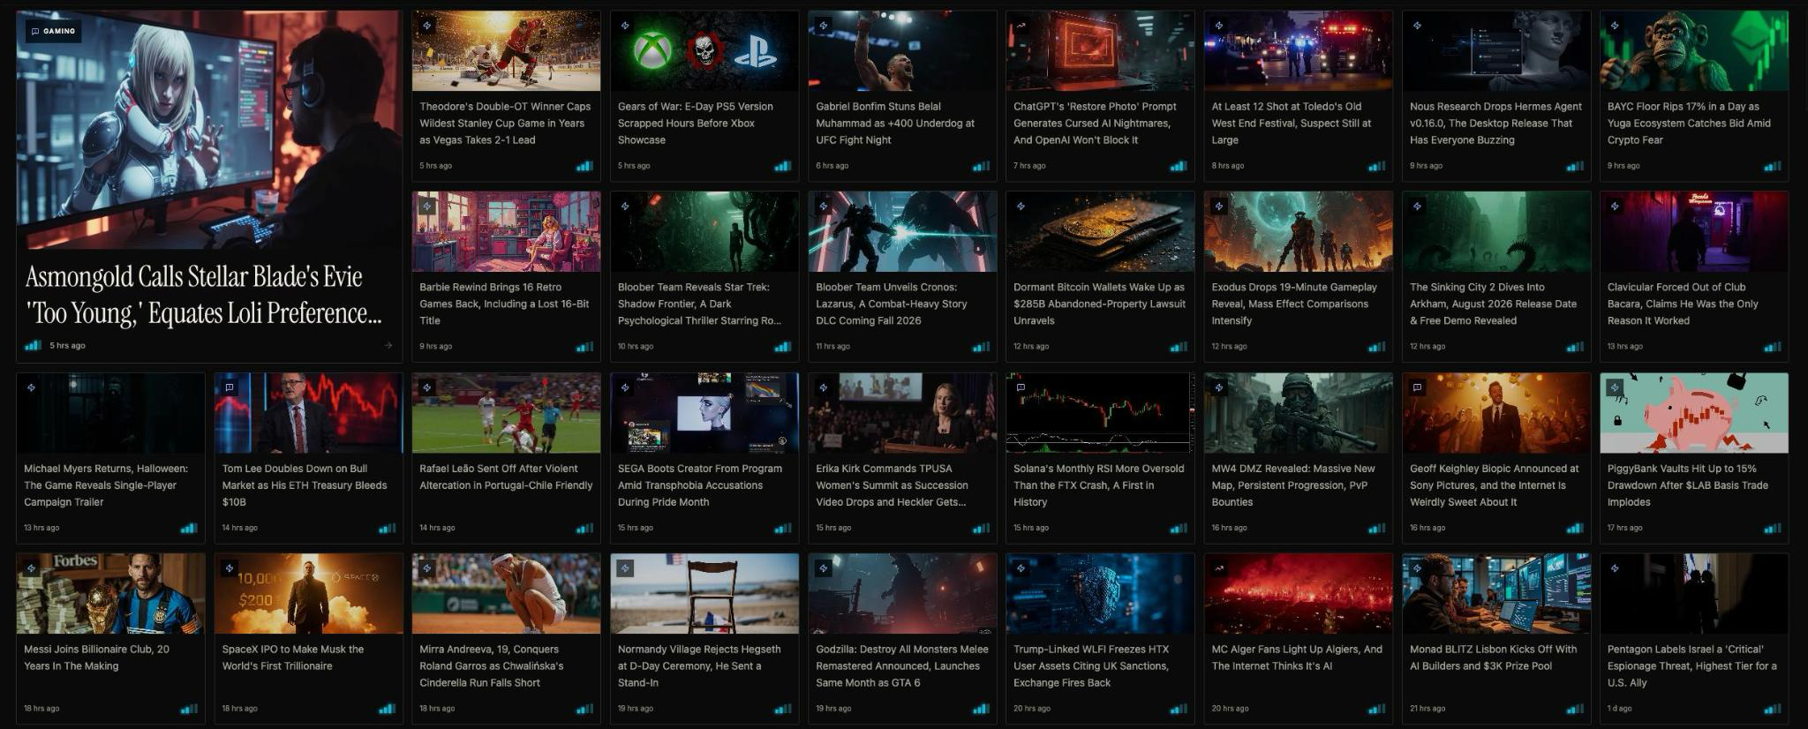
Task: Click the signal bars icon on the BAYC card
Action: click(x=1772, y=166)
